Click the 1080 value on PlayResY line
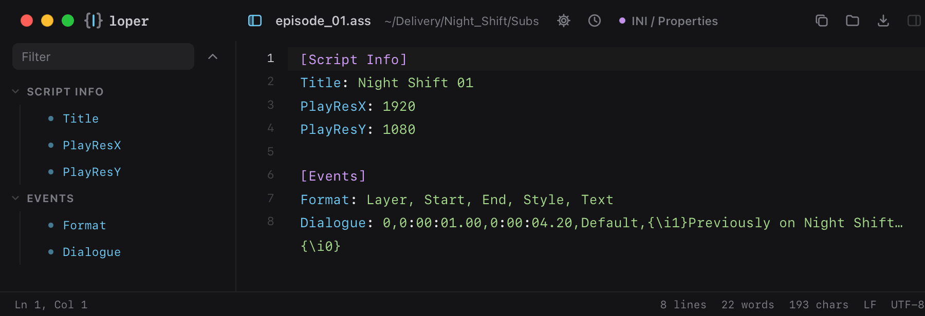This screenshot has height=316, width=925. [x=399, y=129]
